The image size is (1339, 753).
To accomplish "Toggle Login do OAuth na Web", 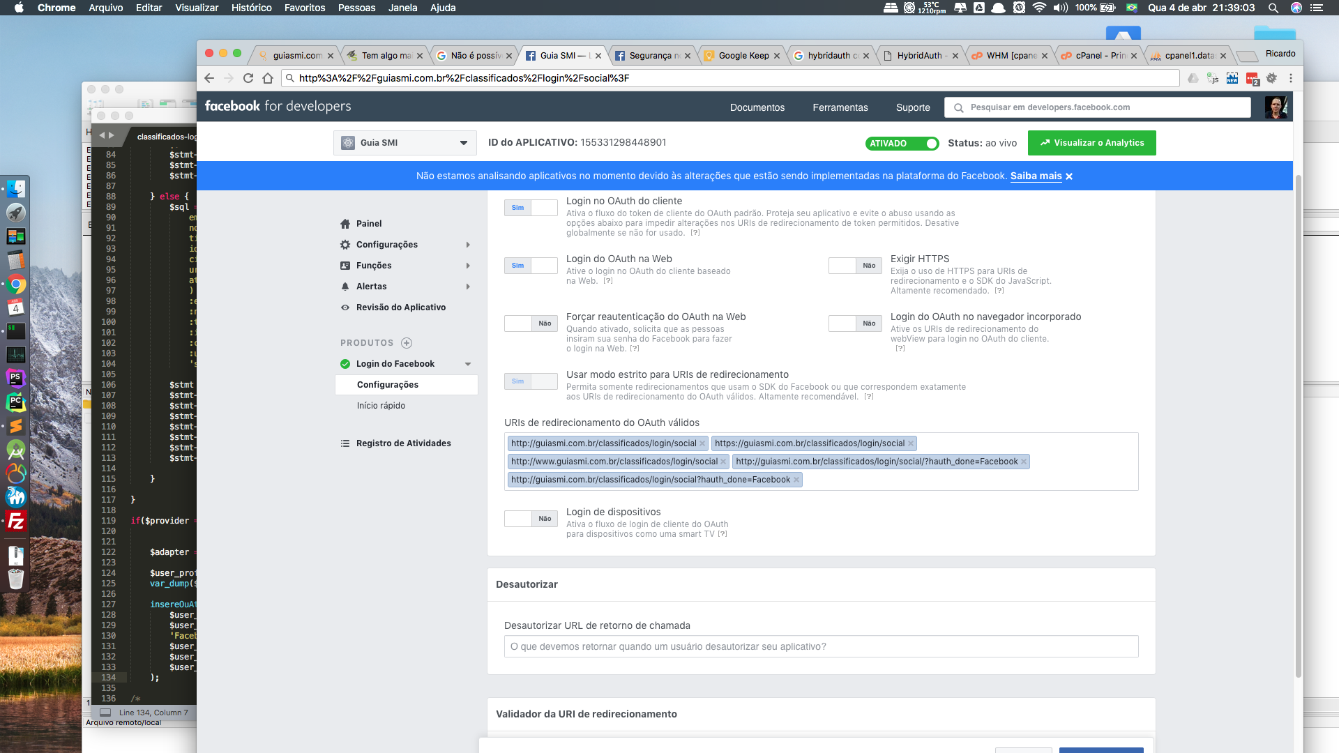I will coord(531,266).
